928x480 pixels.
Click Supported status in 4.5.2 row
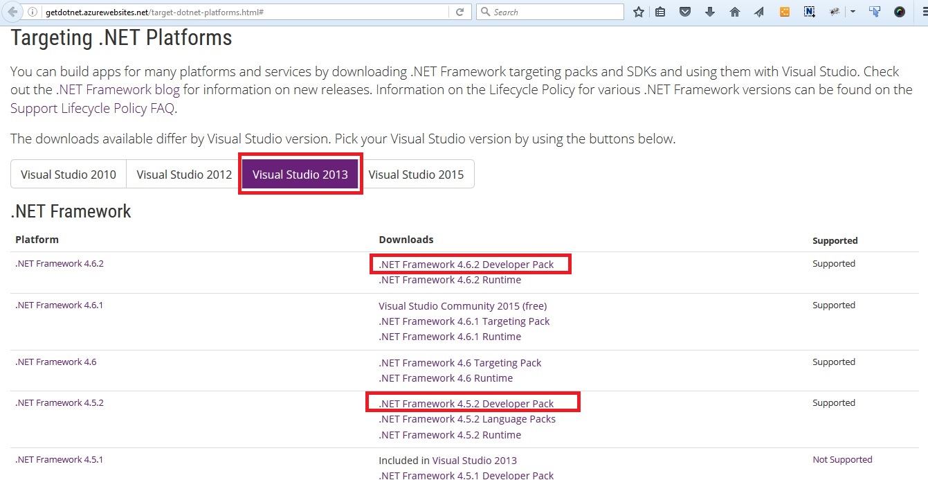click(834, 403)
